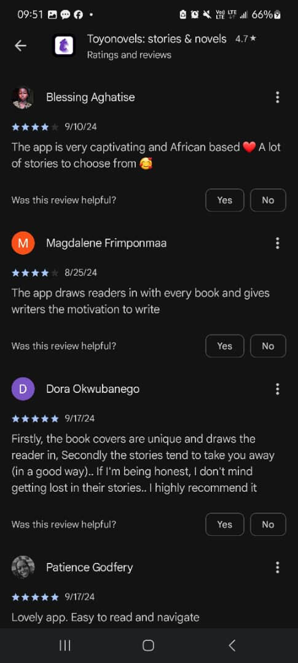Viewport: 298px width, 663px height.
Task: Select No for Magdalene Frimponmaa's review
Action: (x=268, y=346)
